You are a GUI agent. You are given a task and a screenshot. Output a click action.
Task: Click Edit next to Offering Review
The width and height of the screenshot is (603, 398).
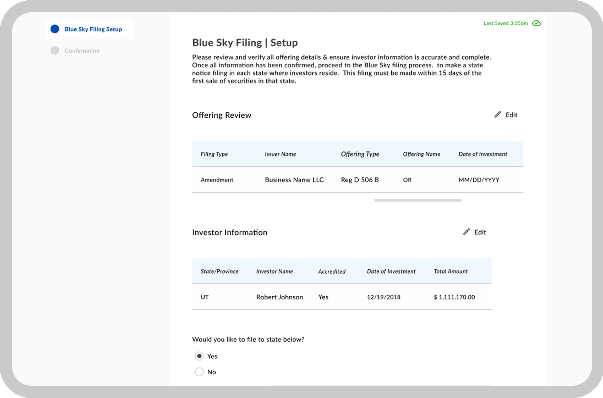point(511,115)
